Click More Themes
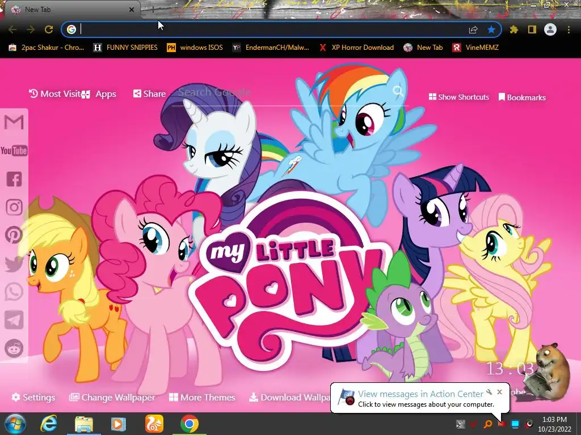581x435 pixels. coord(202,397)
